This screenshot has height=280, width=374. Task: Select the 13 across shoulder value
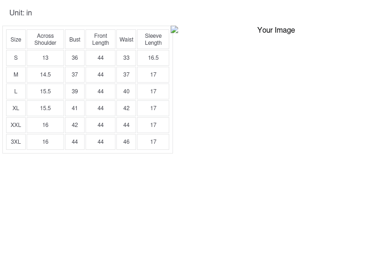(45, 58)
